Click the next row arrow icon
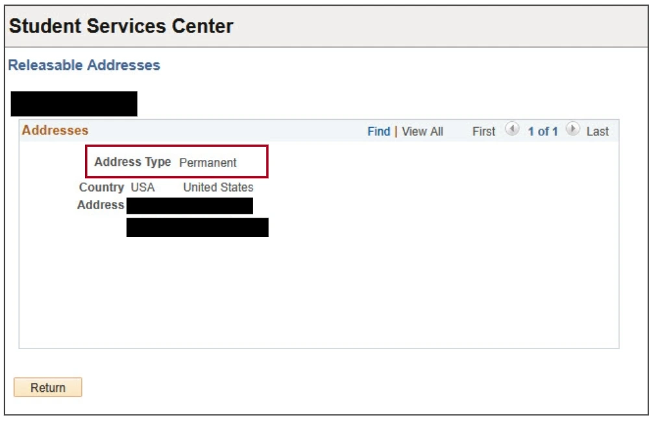Viewport: 649px width, 421px height. 572,130
